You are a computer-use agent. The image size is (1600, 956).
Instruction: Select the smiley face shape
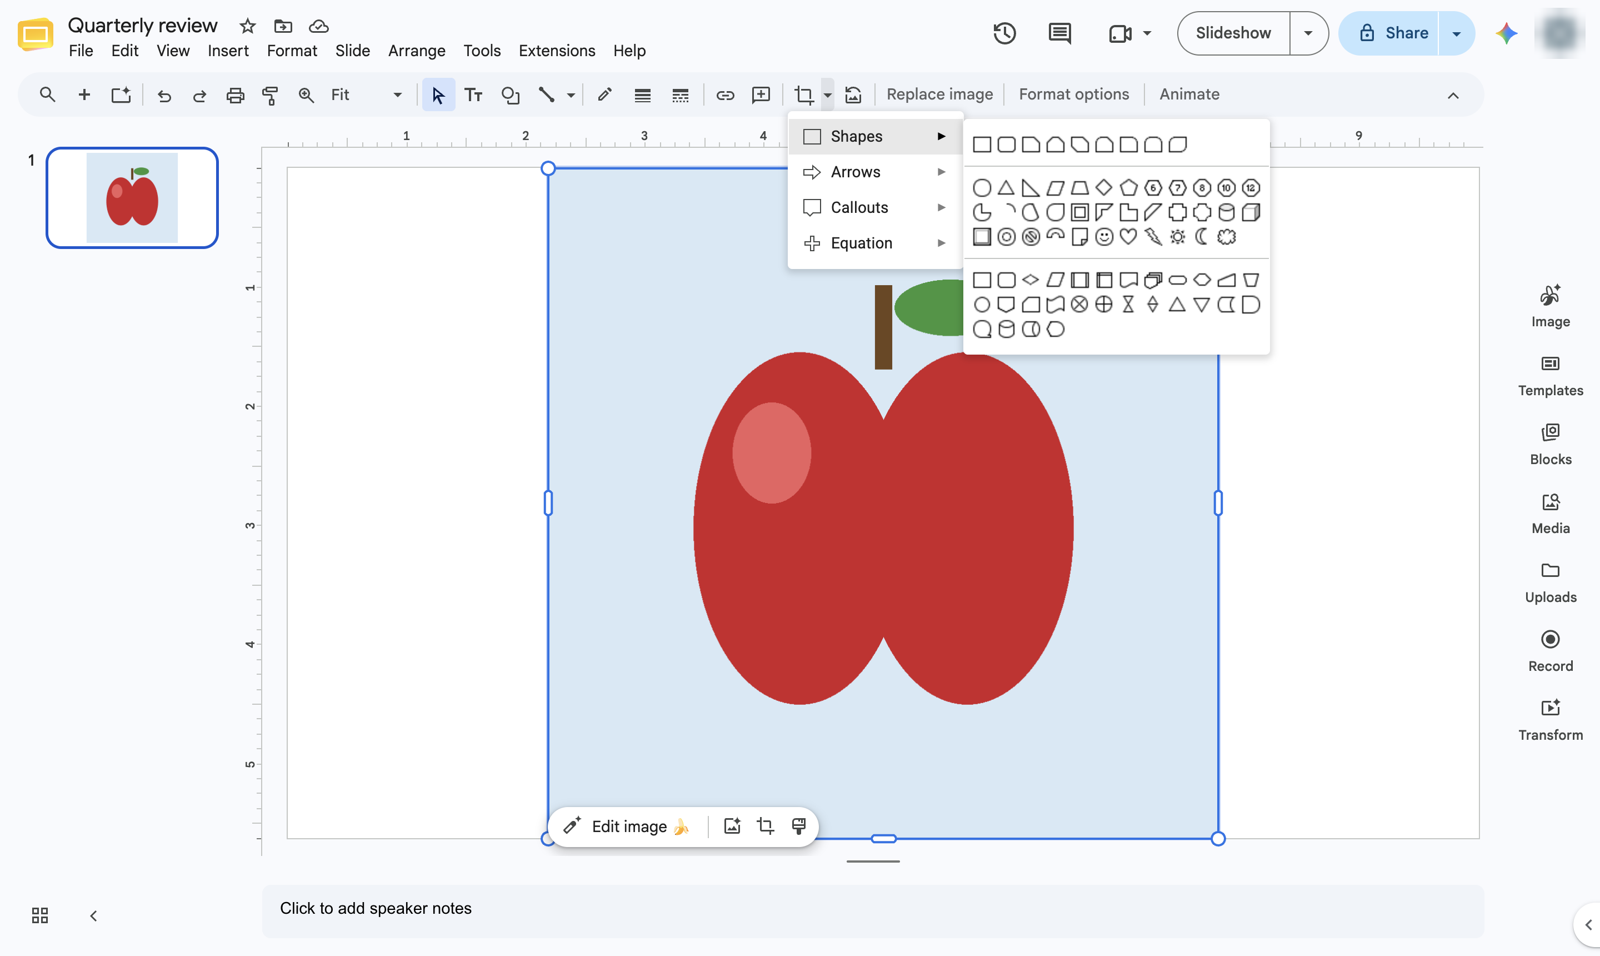coord(1103,236)
